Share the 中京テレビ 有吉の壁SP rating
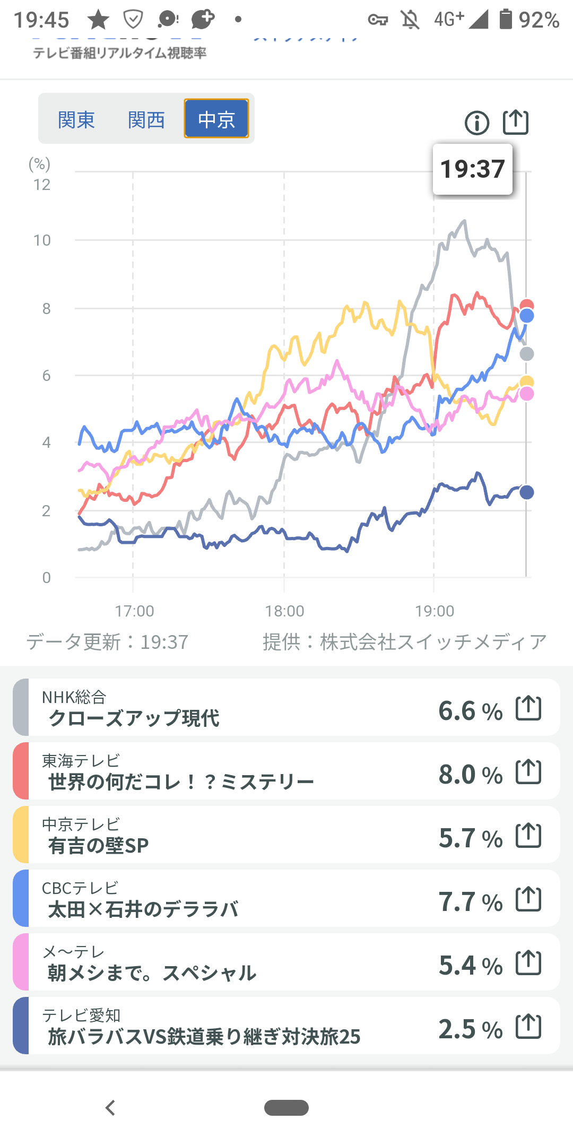This screenshot has height=1146, width=573. (528, 835)
